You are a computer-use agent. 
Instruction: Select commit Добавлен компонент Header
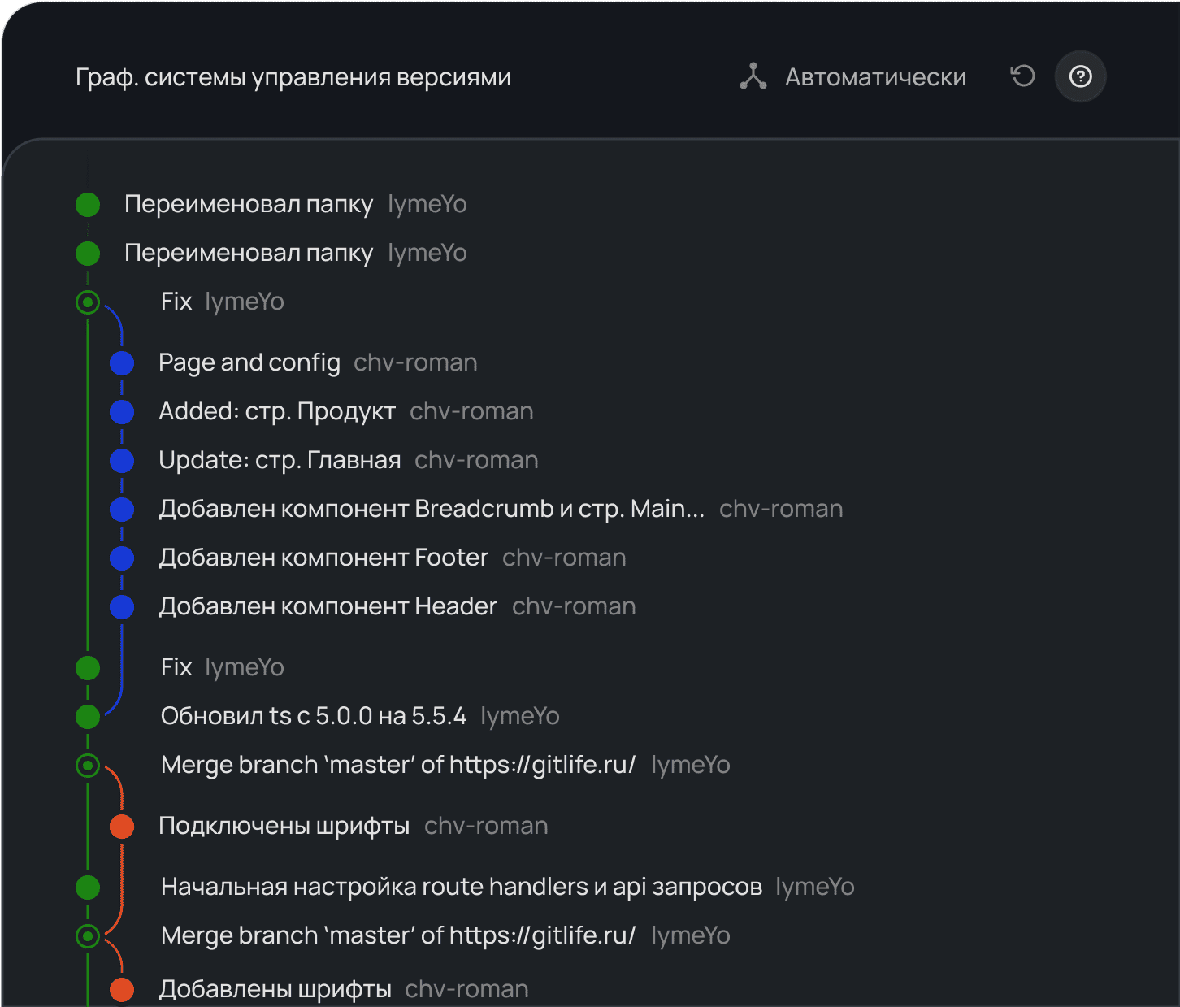click(328, 606)
